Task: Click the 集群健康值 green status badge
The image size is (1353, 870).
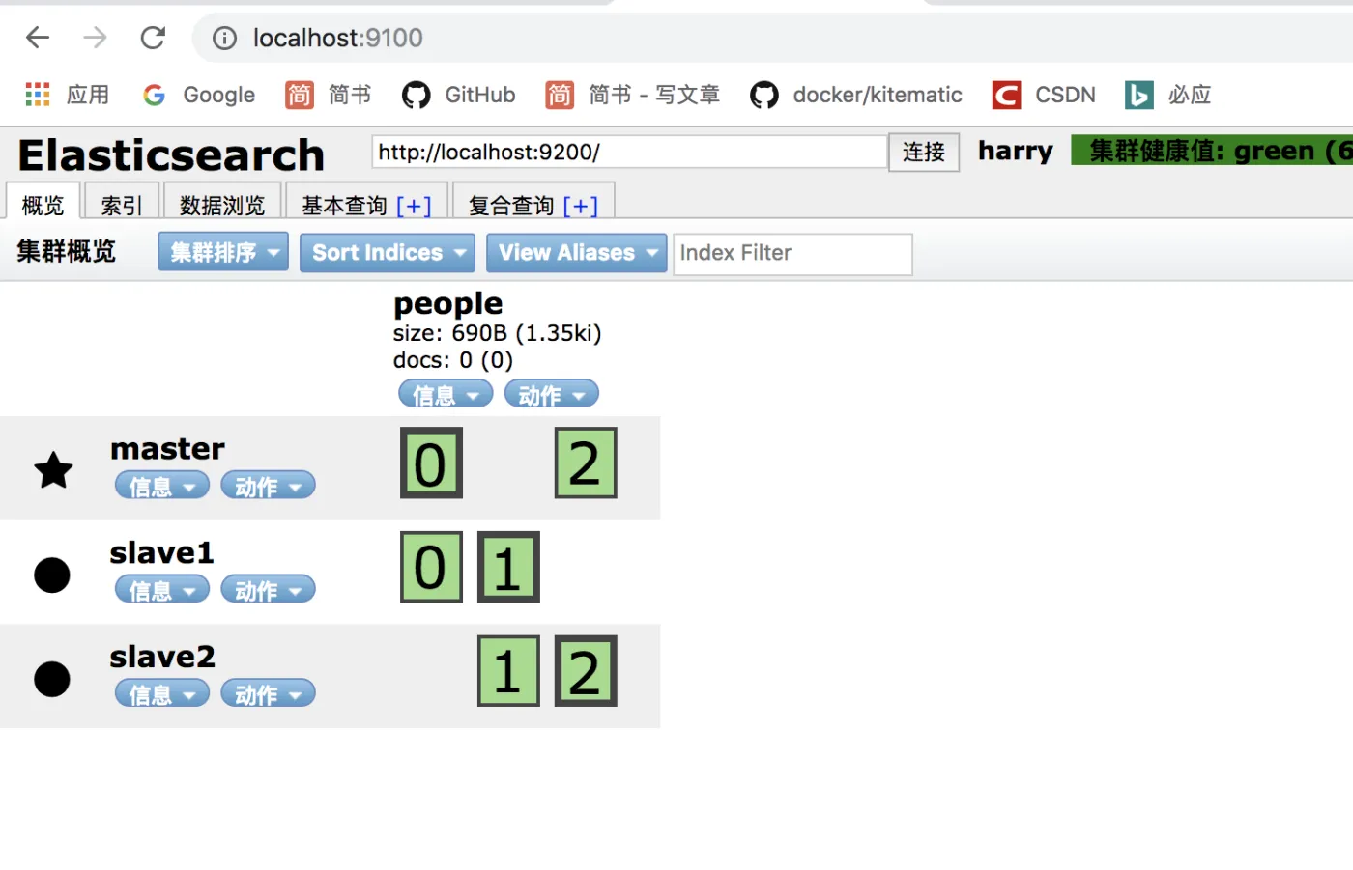Action: [x=1212, y=151]
